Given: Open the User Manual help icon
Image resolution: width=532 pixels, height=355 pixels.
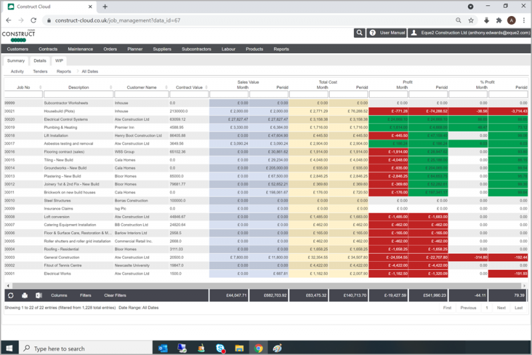Looking at the screenshot, I should pyautogui.click(x=372, y=33).
